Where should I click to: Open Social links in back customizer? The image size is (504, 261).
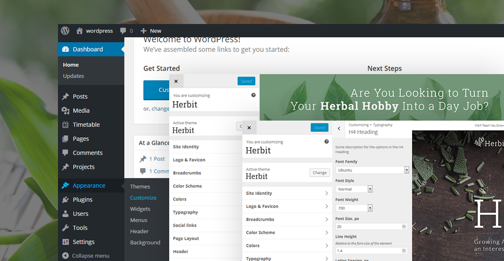[x=206, y=226]
